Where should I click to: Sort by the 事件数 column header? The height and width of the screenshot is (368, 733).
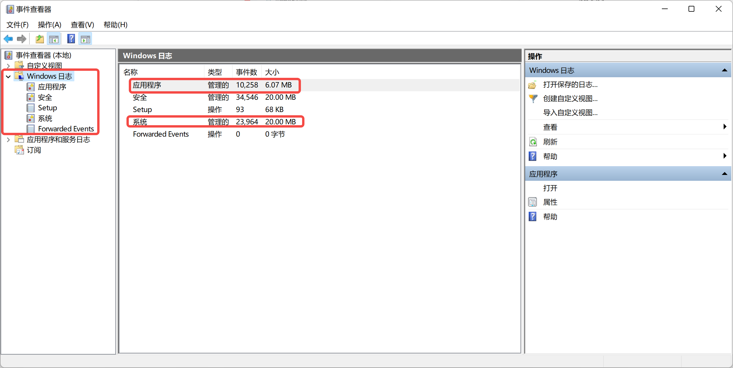[246, 72]
